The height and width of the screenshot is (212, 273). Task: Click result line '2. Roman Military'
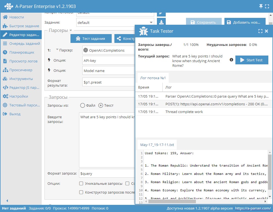coord(206,174)
